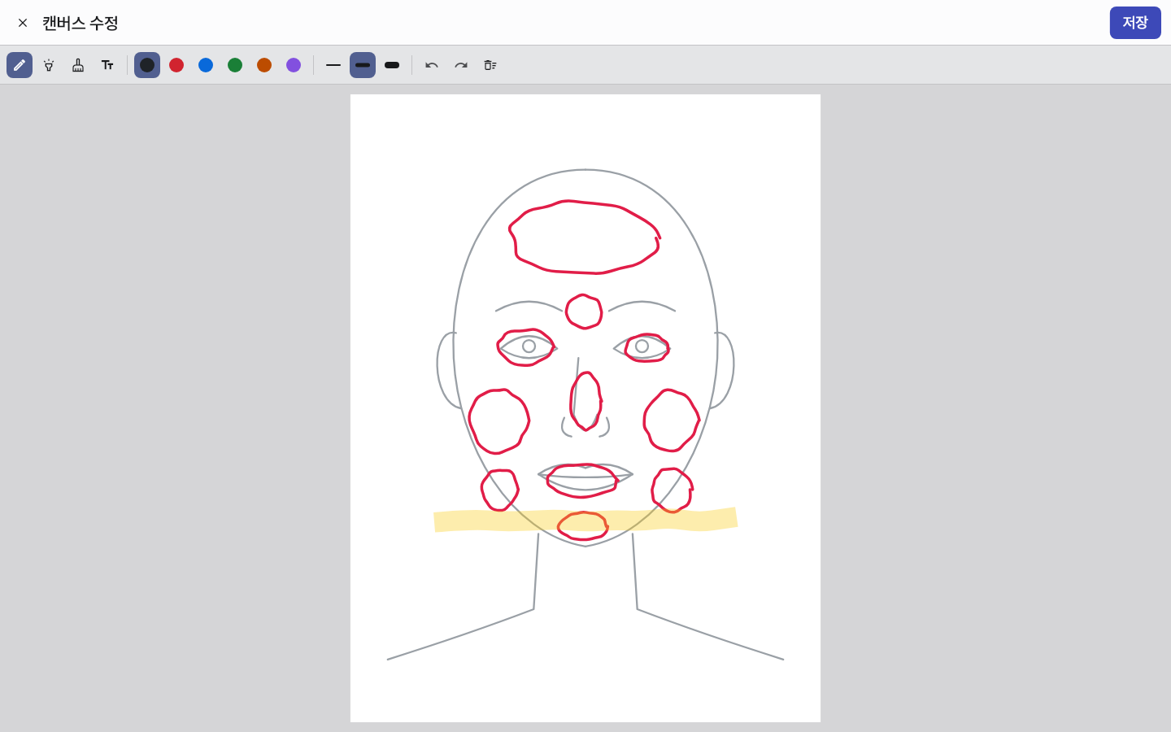Close the canvas editor with X
This screenshot has width=1171, height=732.
click(x=23, y=23)
